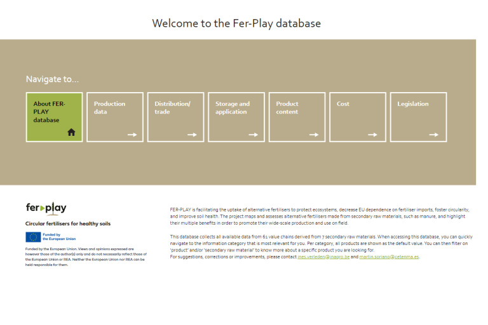Click the arrow icon in Production data tile
Screen dimensions: 488x325
coord(132,135)
